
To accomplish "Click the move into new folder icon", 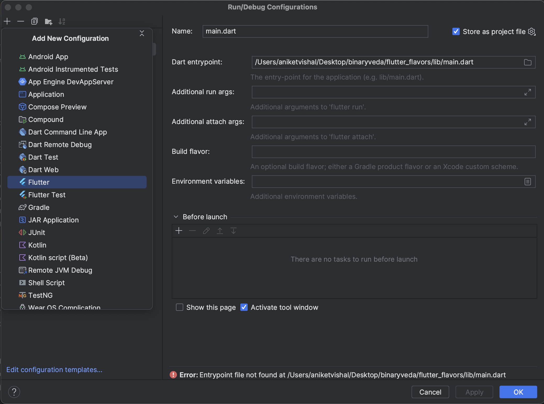I will coord(48,21).
